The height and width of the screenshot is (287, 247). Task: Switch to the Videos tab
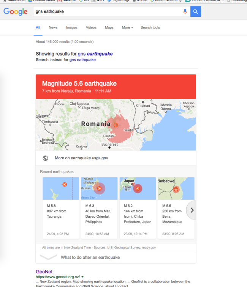pos(91,27)
